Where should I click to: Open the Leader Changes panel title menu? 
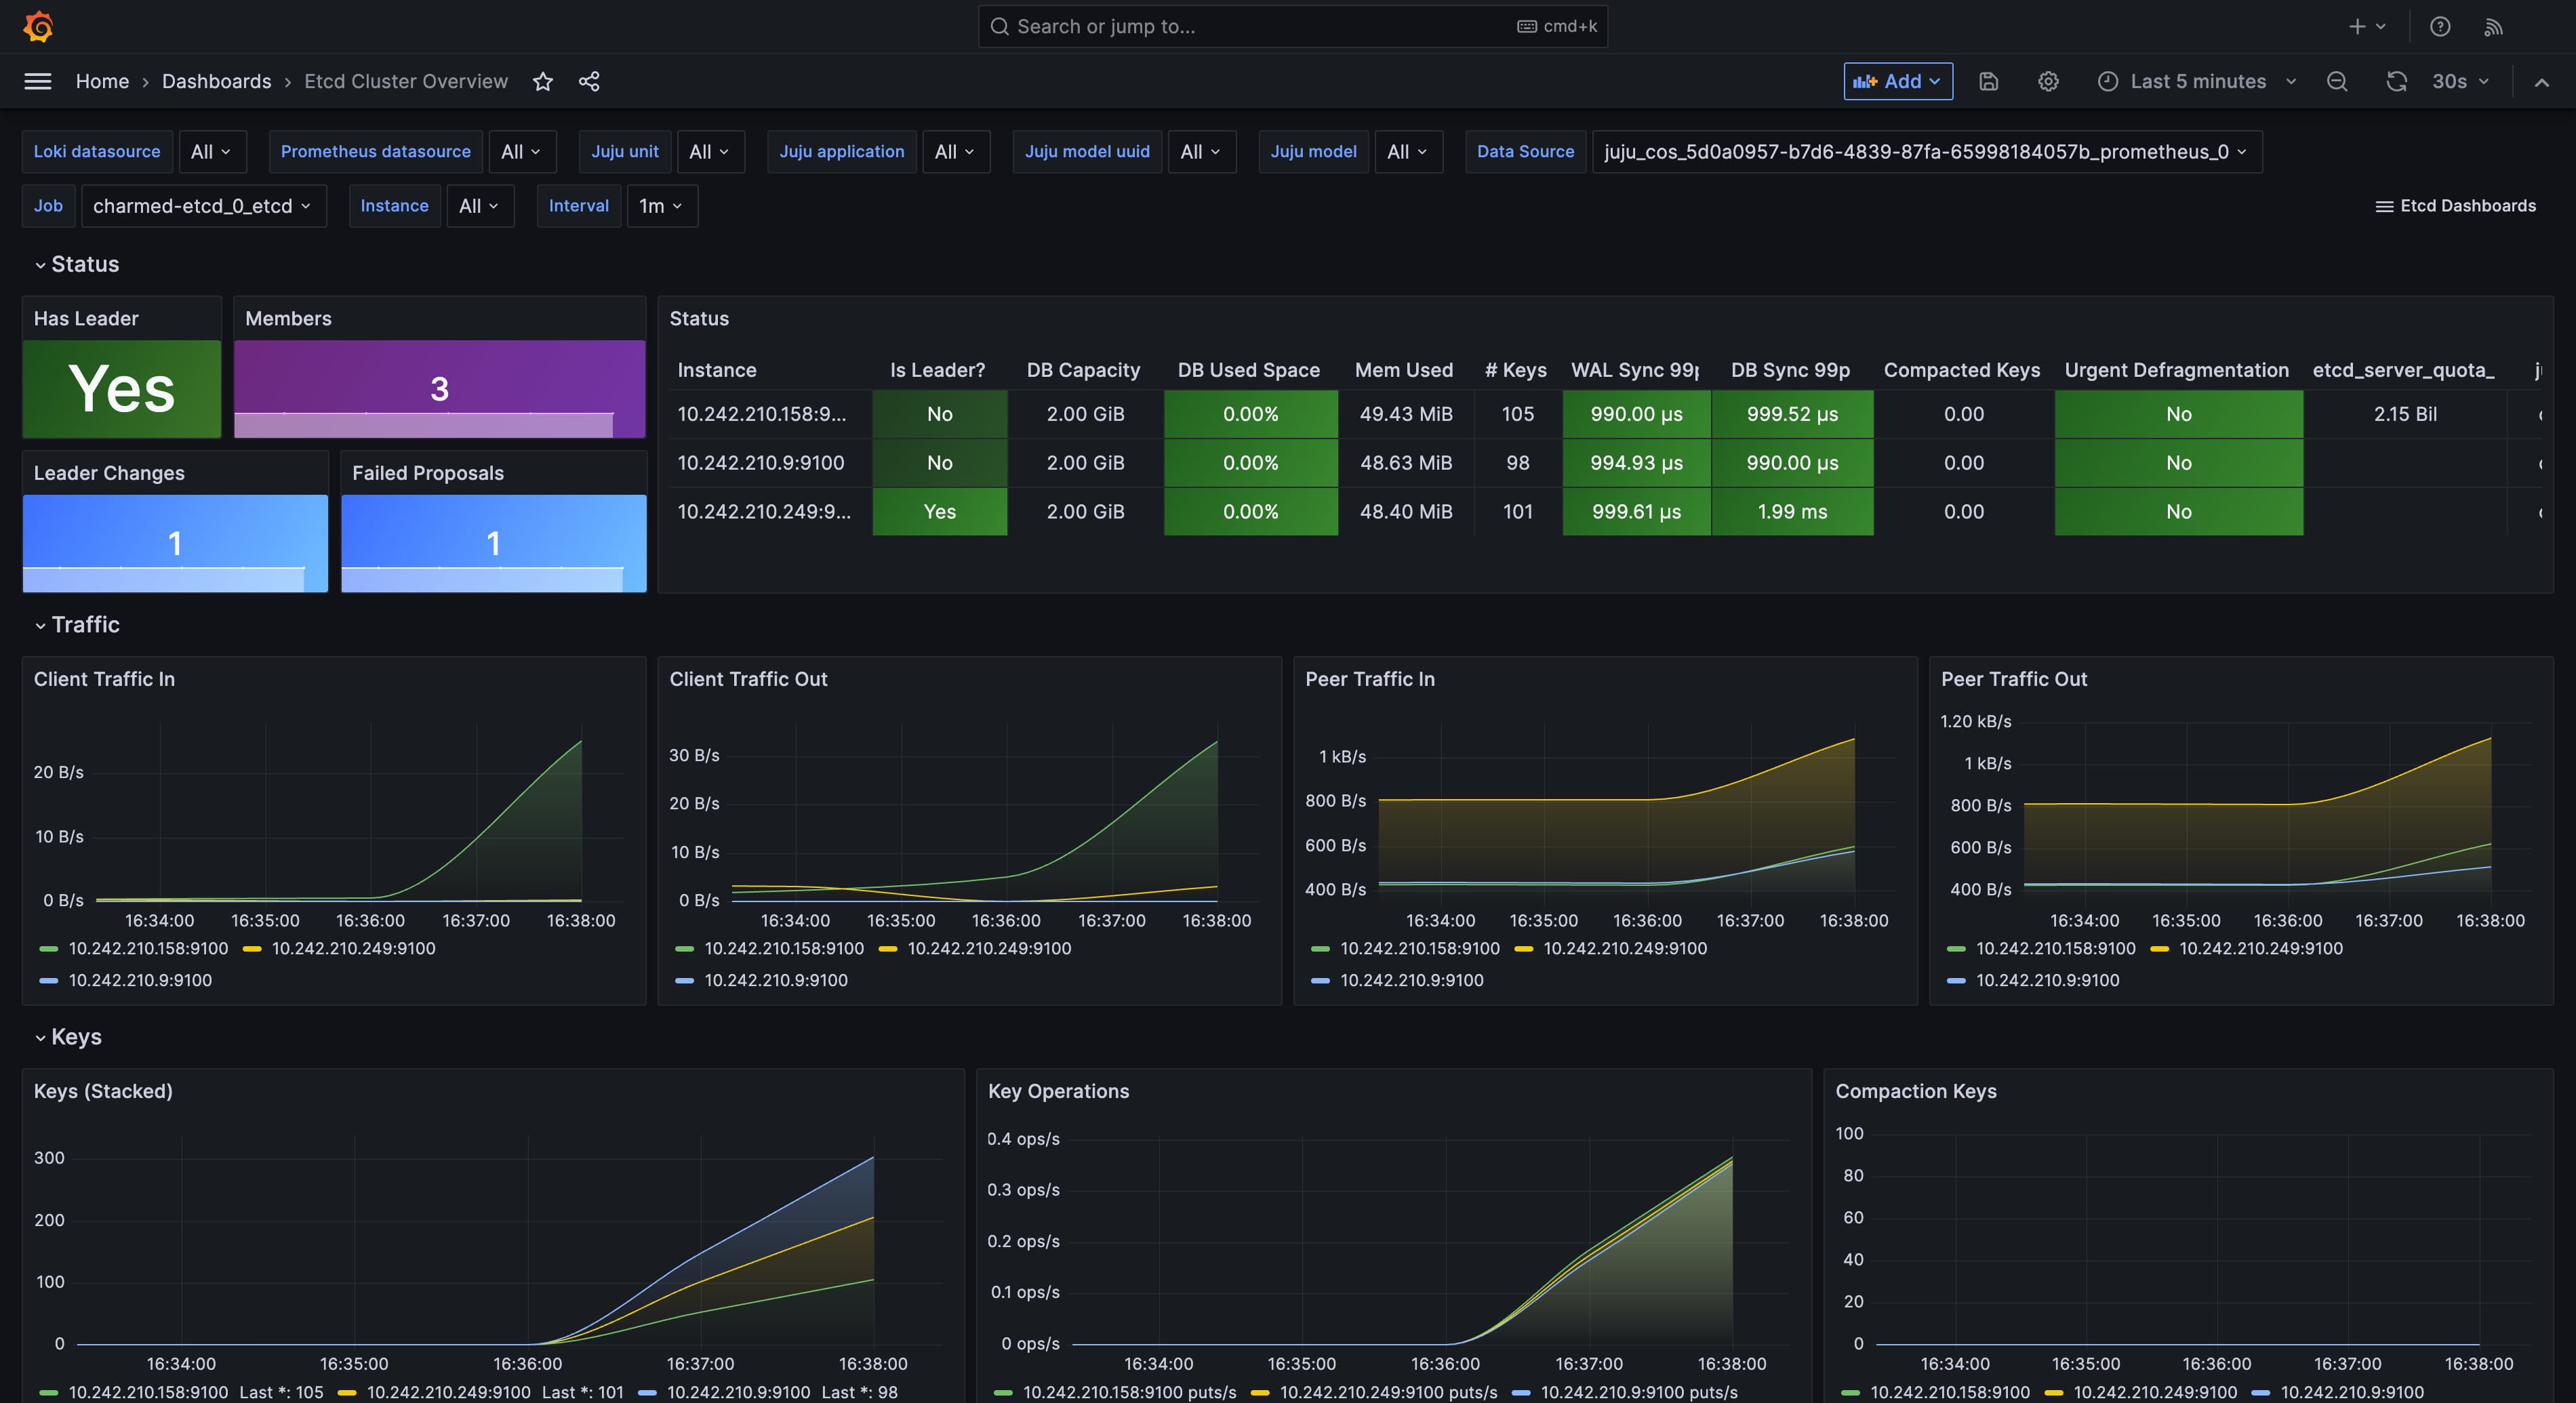click(x=109, y=473)
